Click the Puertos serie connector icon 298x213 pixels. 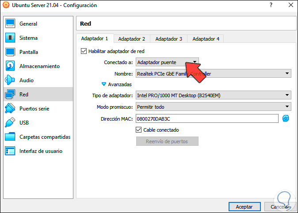10,108
